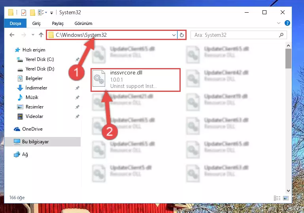The height and width of the screenshot is (213, 304).
Task: Click pin icon next to Videolar
Action: pos(77,116)
